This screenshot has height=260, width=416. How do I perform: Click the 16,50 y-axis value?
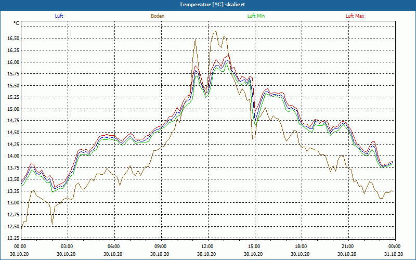14,38
